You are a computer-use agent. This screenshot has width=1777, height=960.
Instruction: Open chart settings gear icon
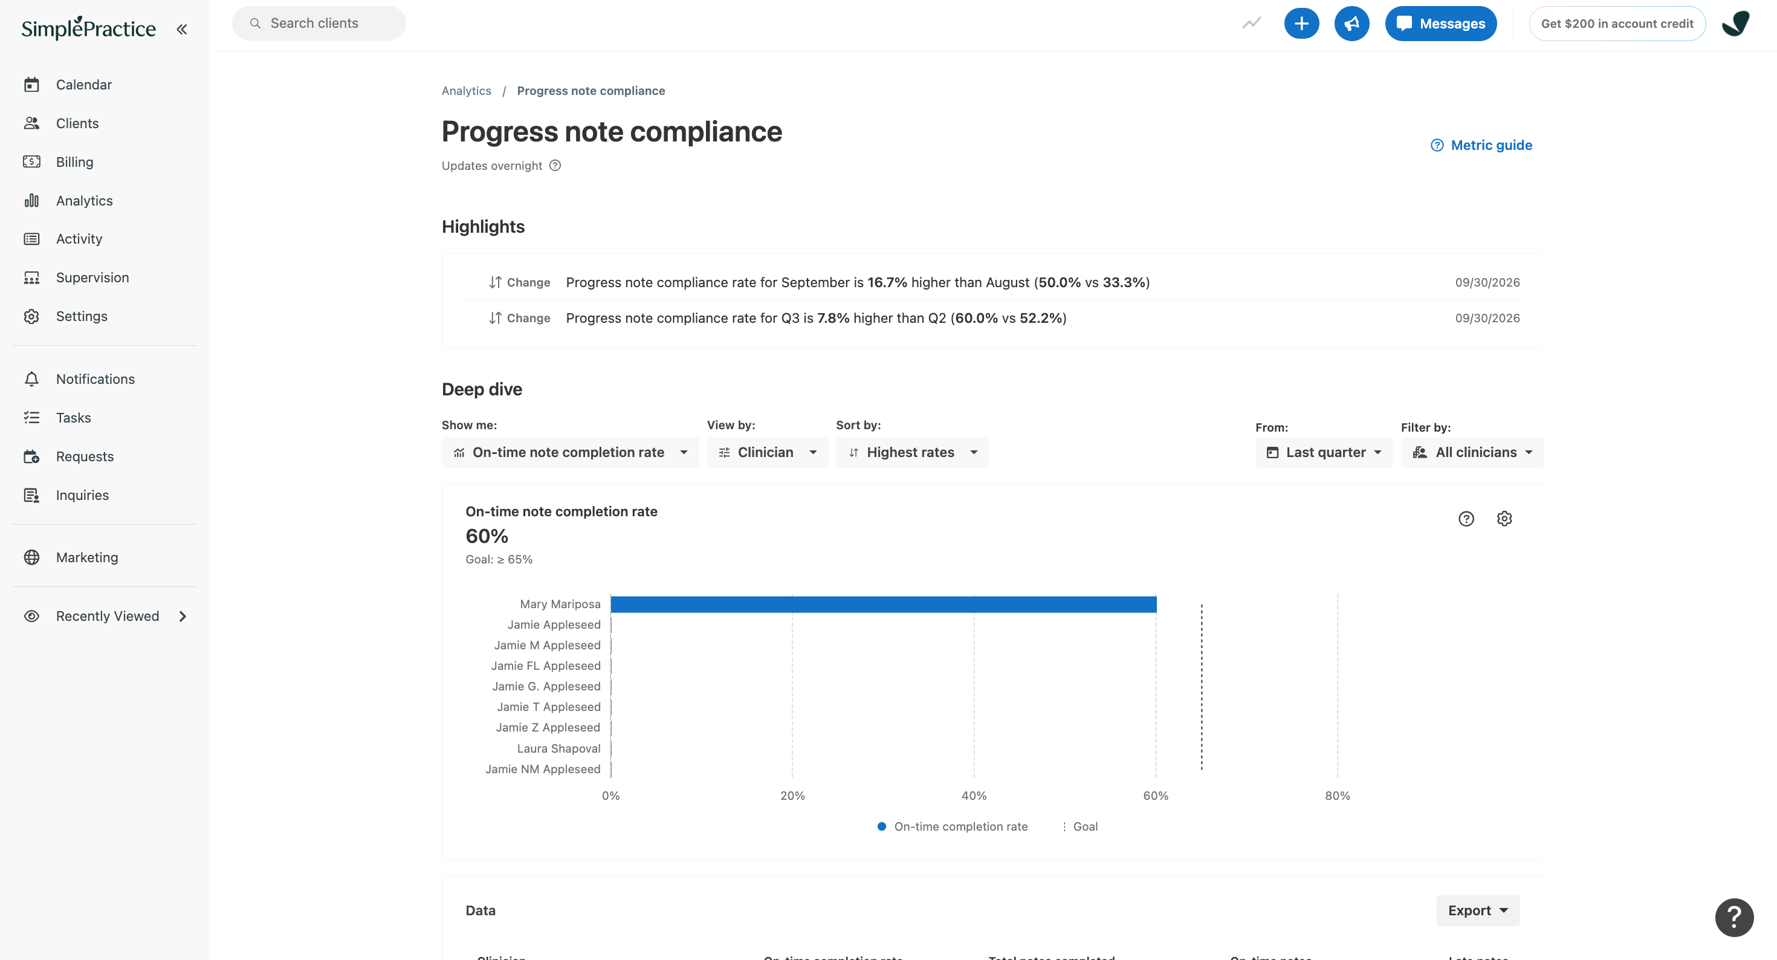click(1504, 518)
